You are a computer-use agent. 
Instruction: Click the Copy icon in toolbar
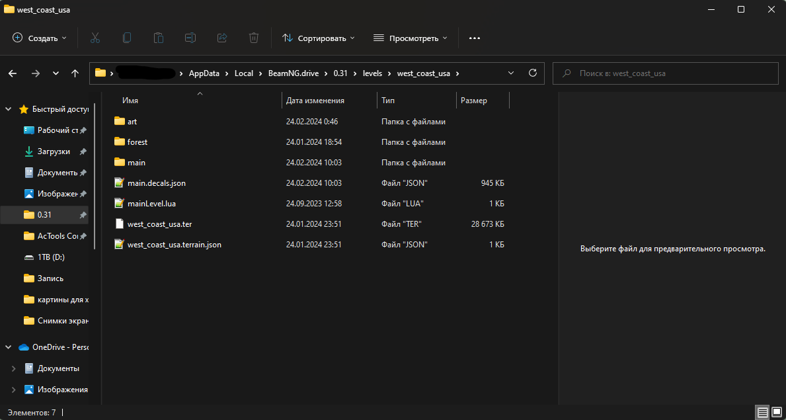[x=127, y=38]
